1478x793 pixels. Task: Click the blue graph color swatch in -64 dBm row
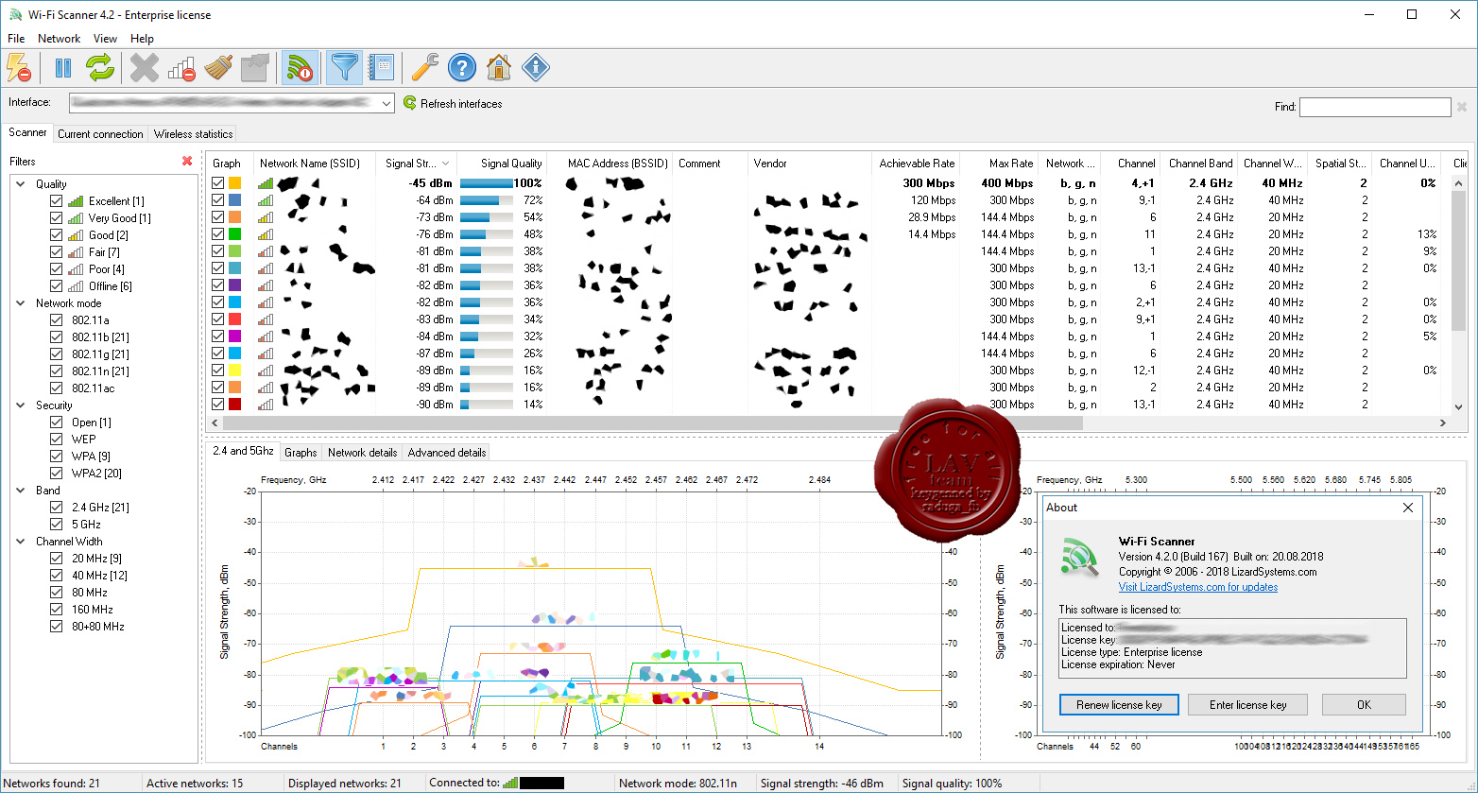coord(235,200)
